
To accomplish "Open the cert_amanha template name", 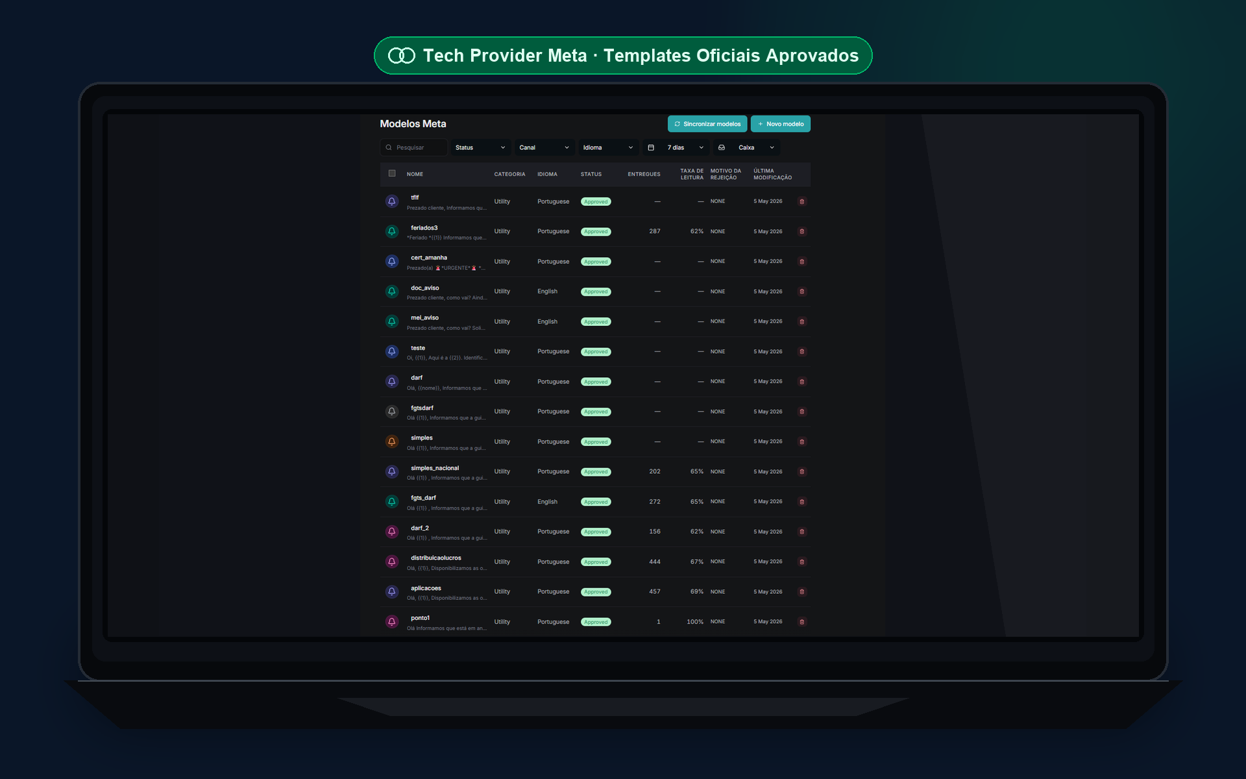I will [x=429, y=258].
